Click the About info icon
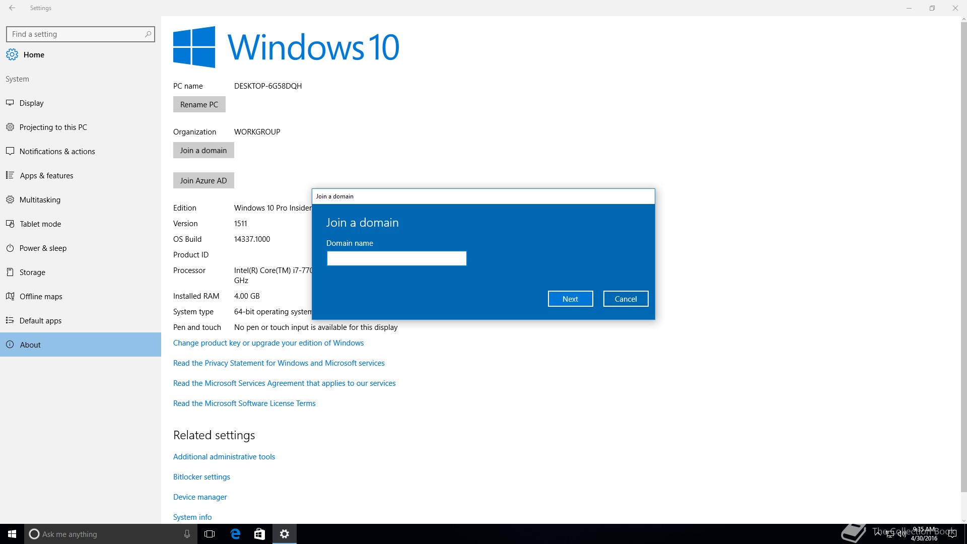The image size is (967, 544). click(10, 345)
